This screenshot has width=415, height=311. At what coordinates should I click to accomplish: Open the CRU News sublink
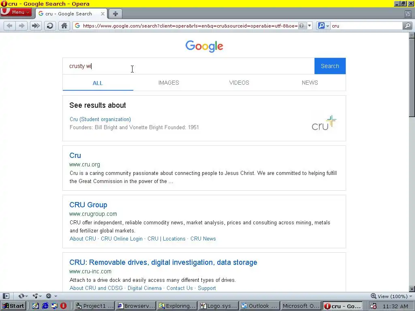[x=203, y=239]
